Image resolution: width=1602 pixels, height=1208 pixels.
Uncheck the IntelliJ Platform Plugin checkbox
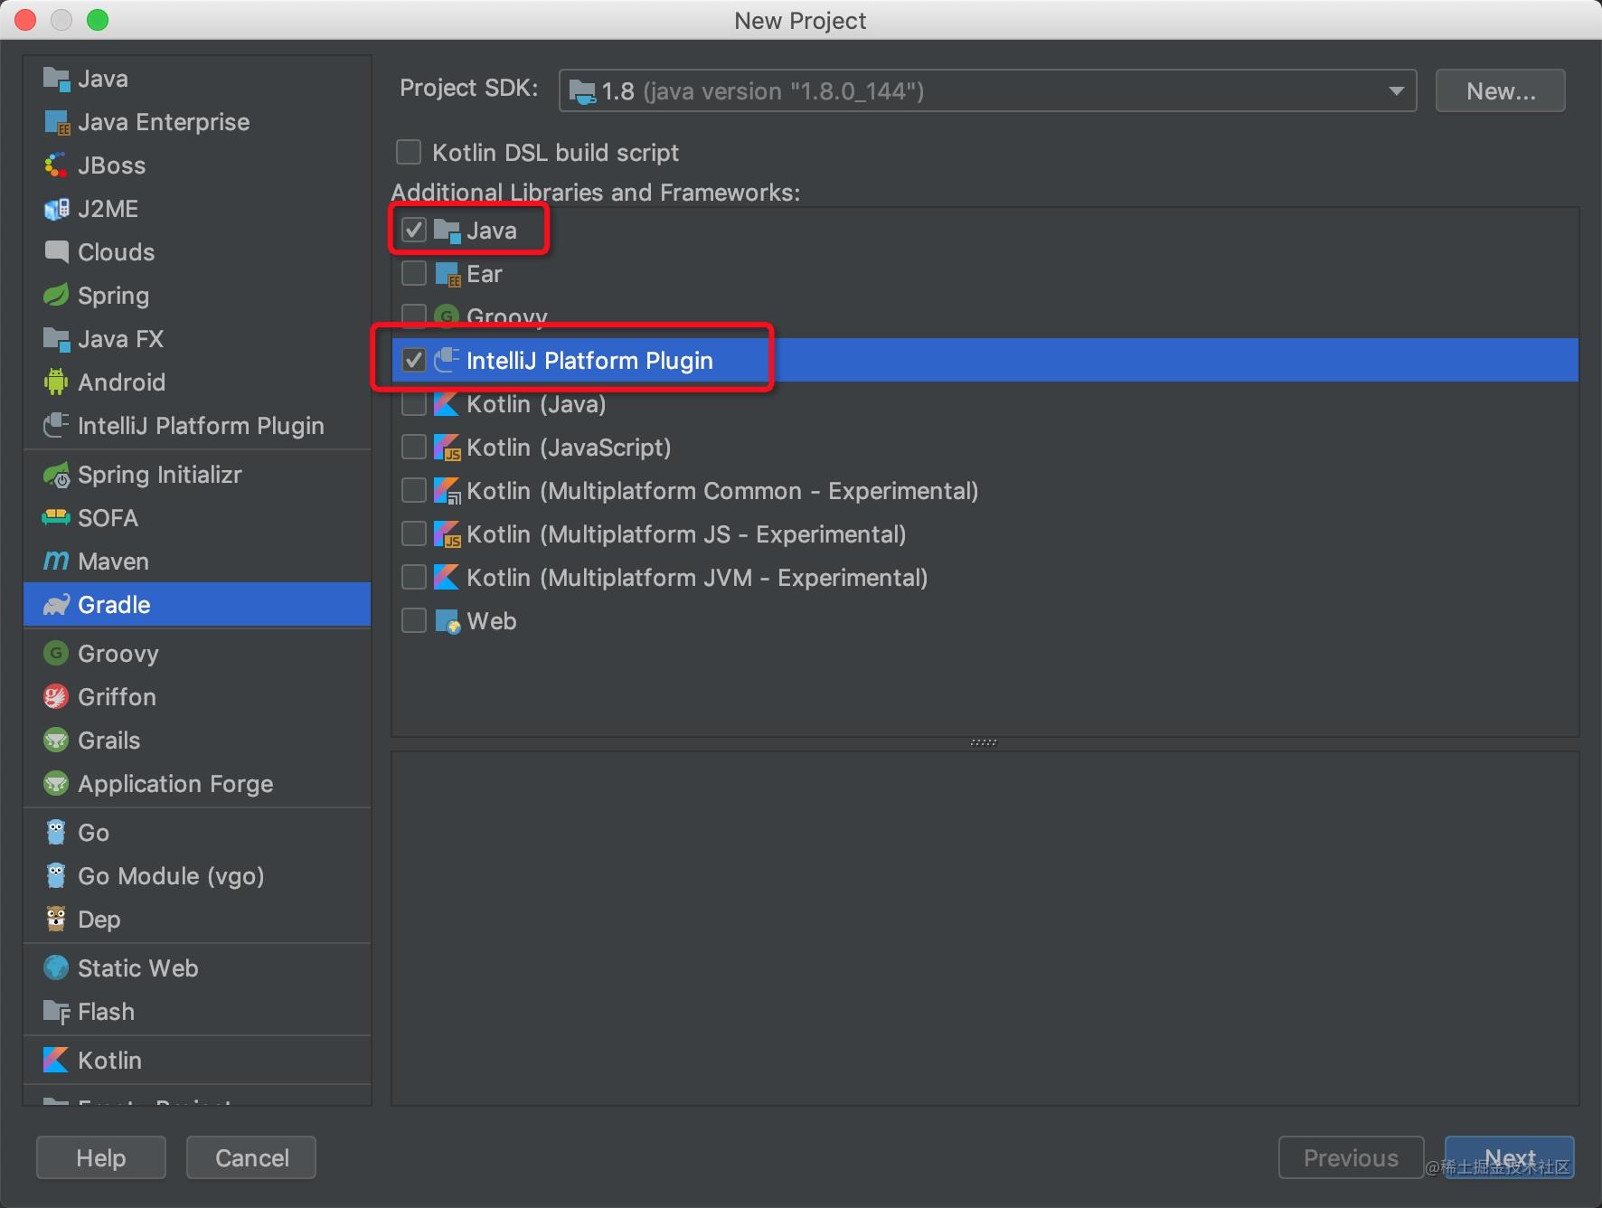point(414,360)
